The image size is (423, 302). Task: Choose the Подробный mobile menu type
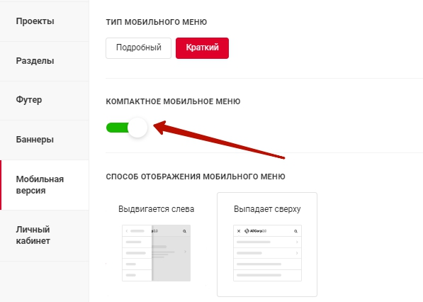point(138,47)
